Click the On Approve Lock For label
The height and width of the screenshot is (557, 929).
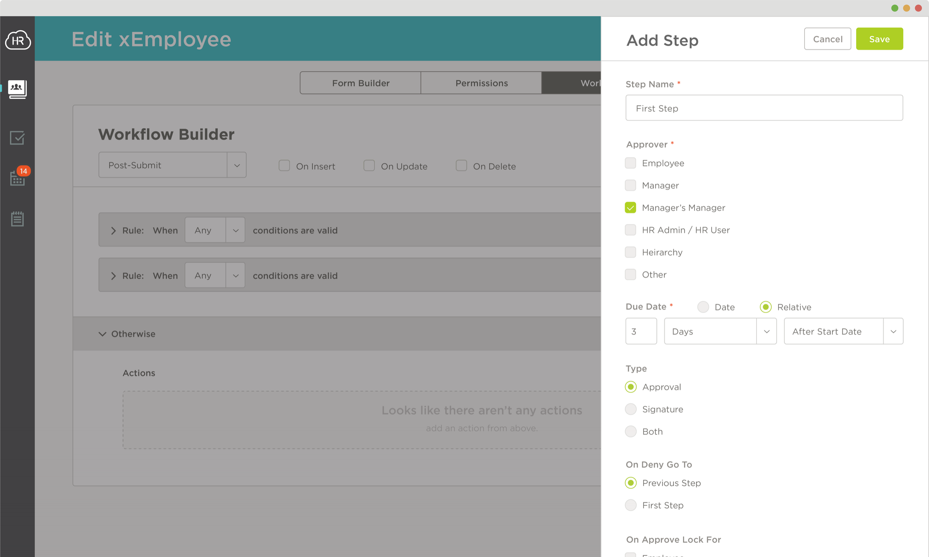[674, 539]
